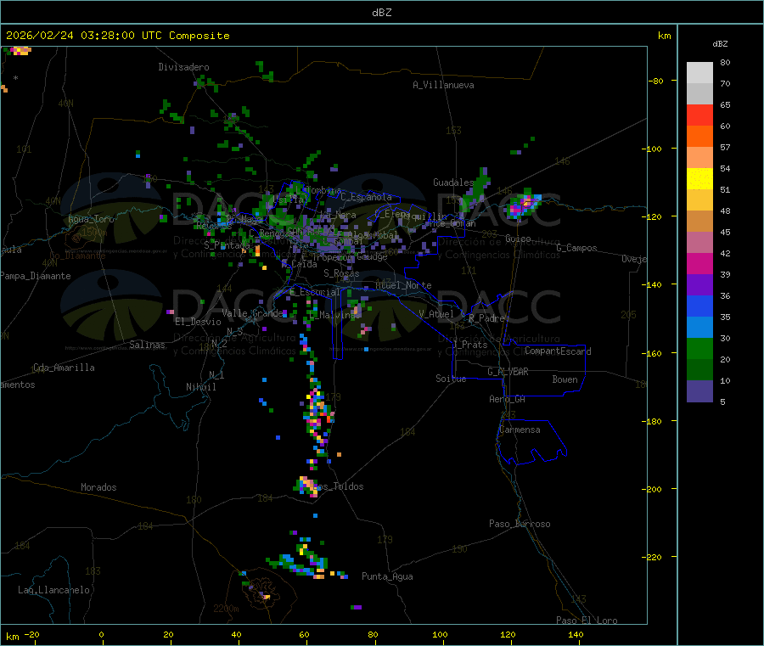Click the Punta_Agua map label
The height and width of the screenshot is (646, 764).
tap(387, 576)
